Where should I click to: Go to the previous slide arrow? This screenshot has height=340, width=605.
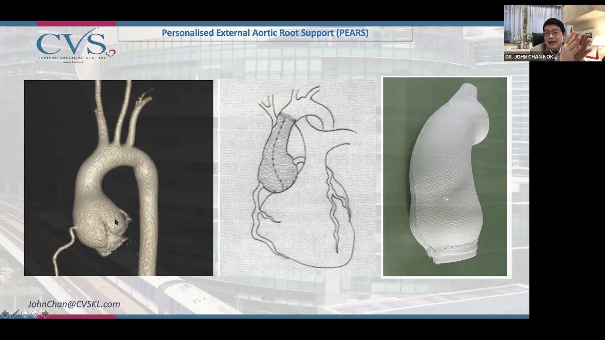5,314
